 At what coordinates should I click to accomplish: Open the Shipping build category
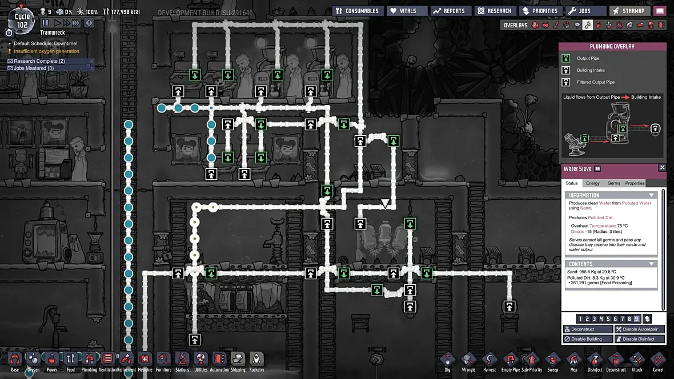pos(238,361)
